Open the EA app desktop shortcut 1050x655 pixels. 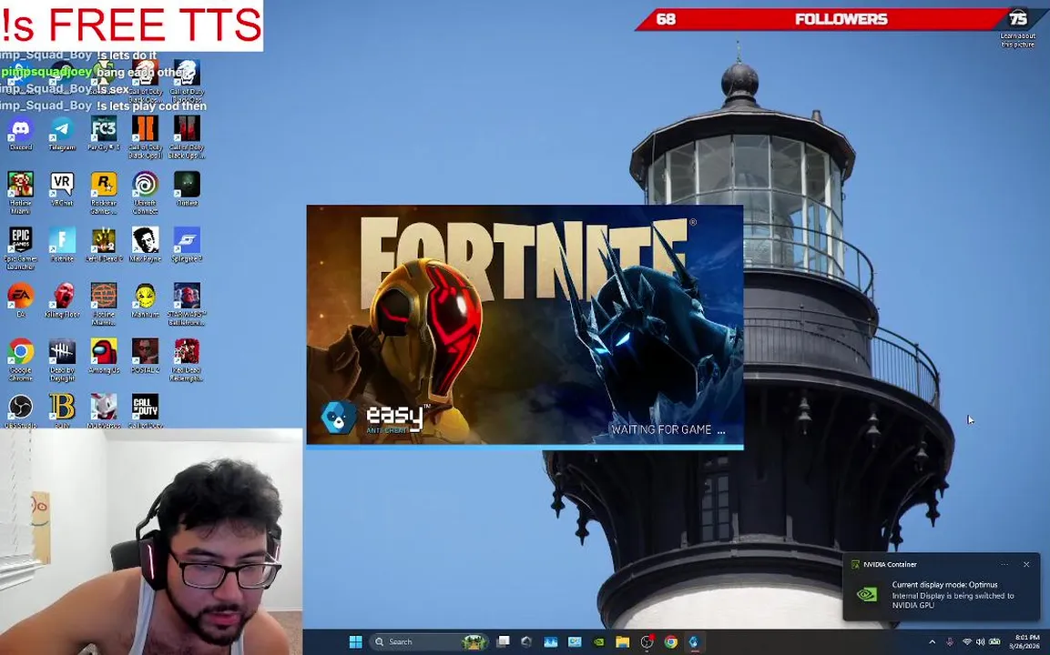click(21, 299)
